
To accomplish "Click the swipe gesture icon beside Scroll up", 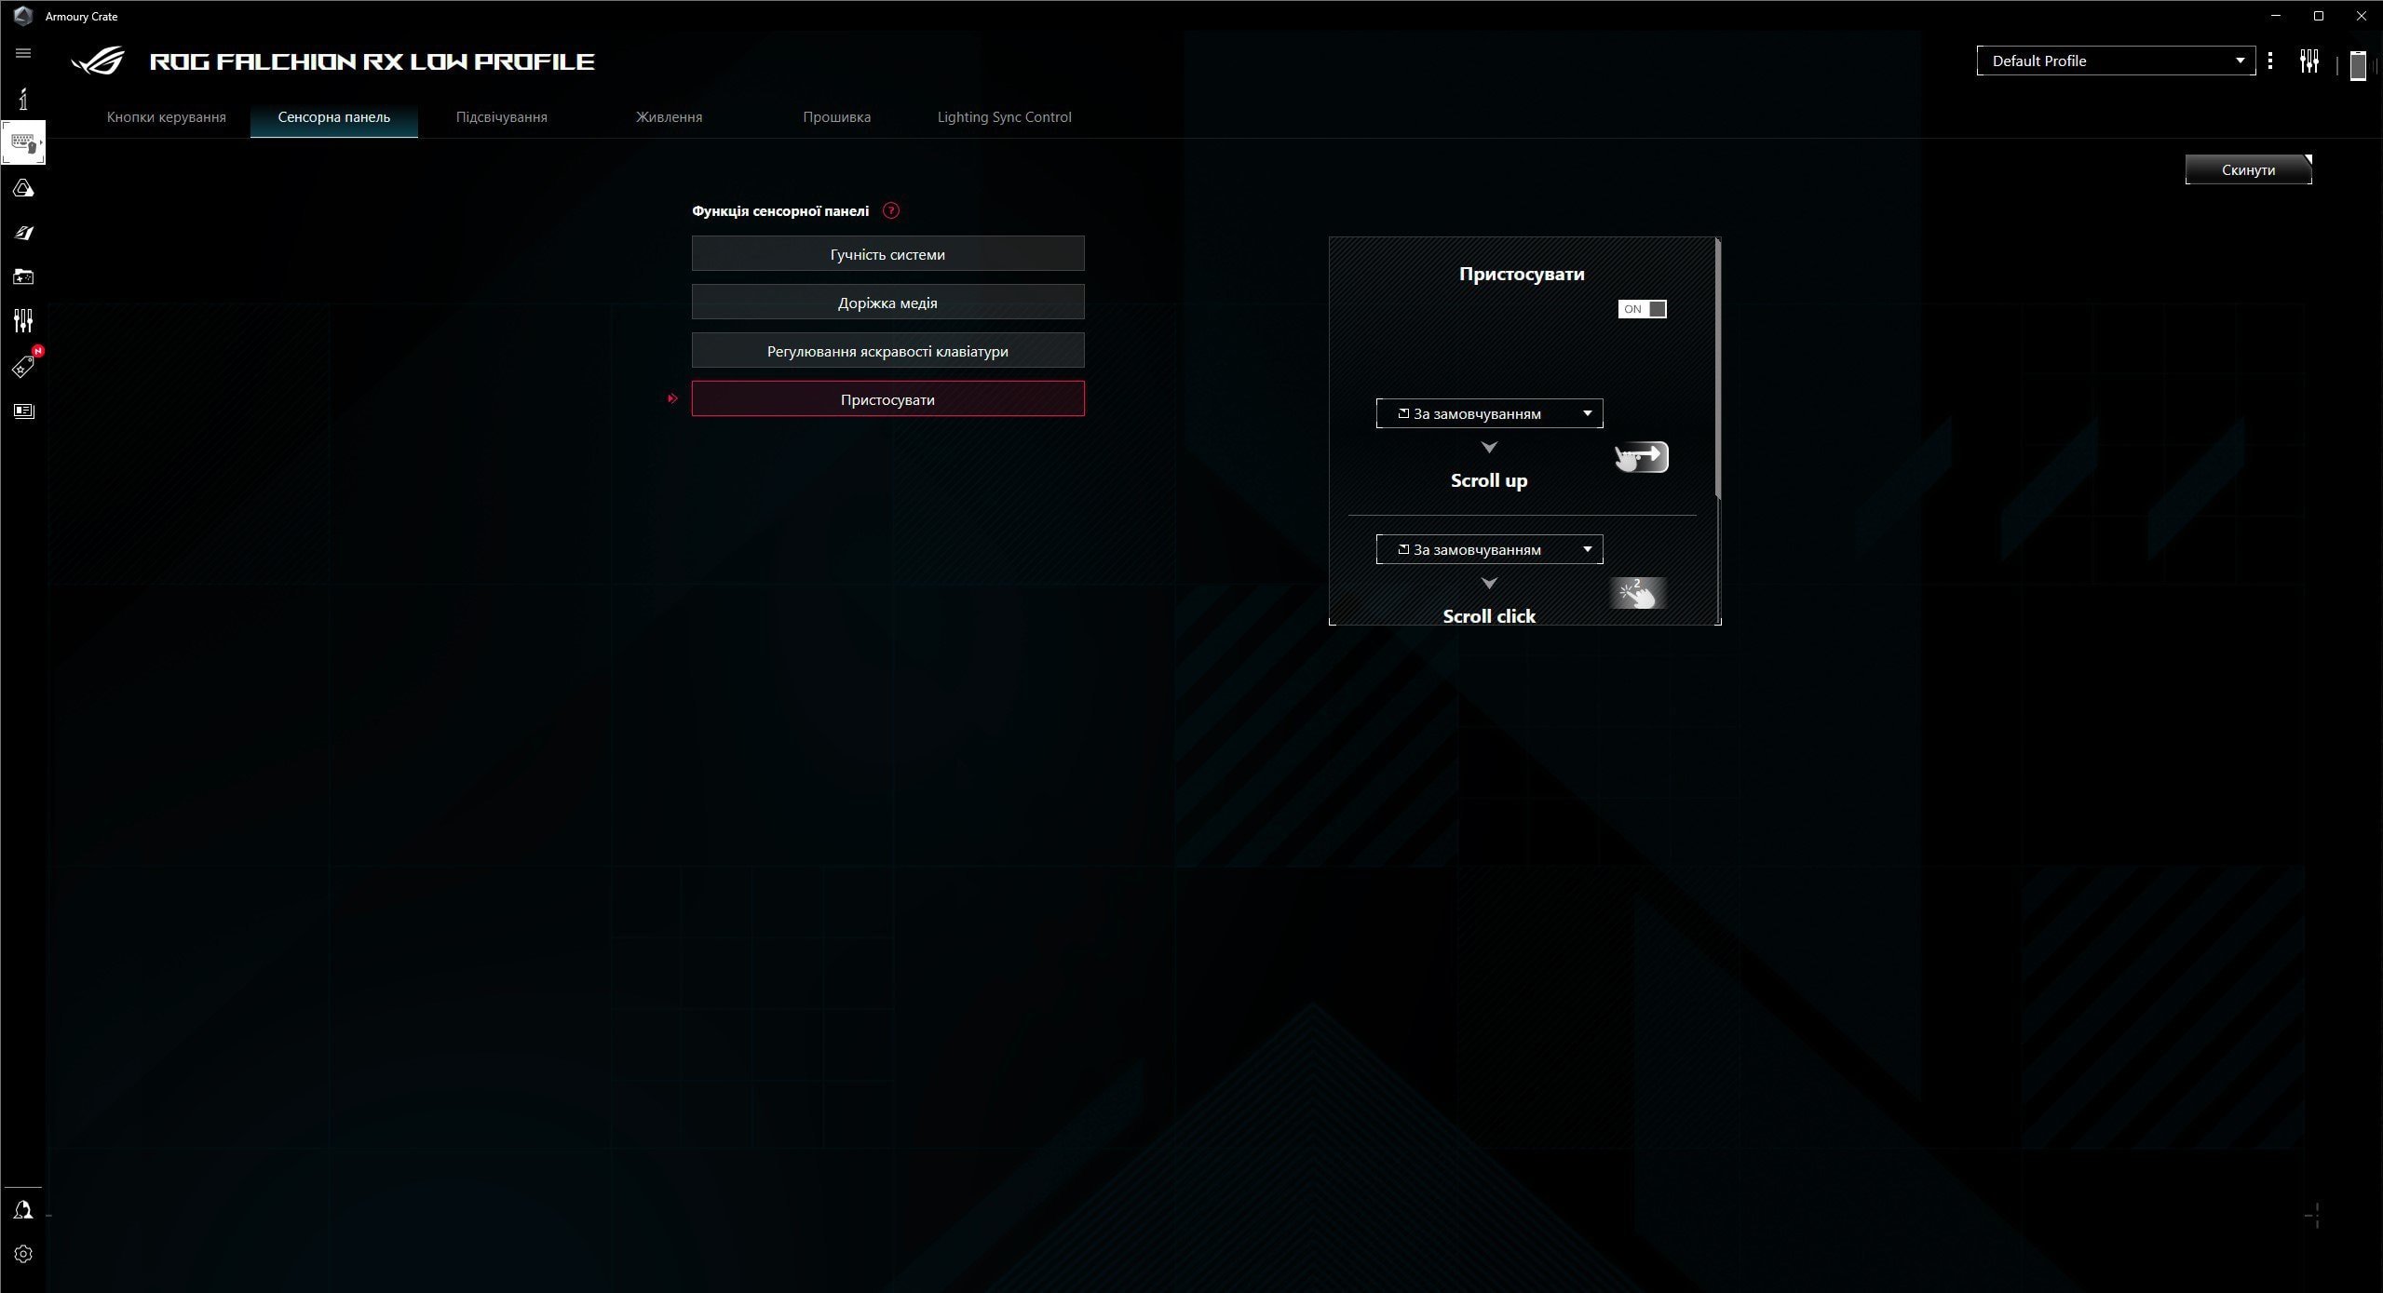I will coord(1641,457).
